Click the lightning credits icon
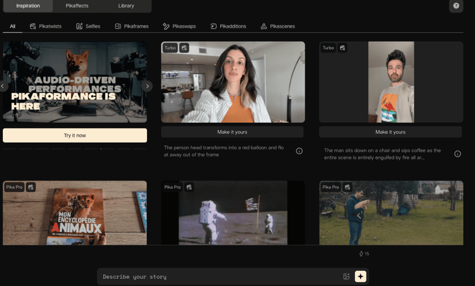The width and height of the screenshot is (475, 286). [361, 254]
